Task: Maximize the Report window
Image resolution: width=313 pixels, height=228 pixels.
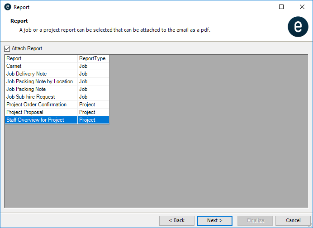Action: point(281,7)
